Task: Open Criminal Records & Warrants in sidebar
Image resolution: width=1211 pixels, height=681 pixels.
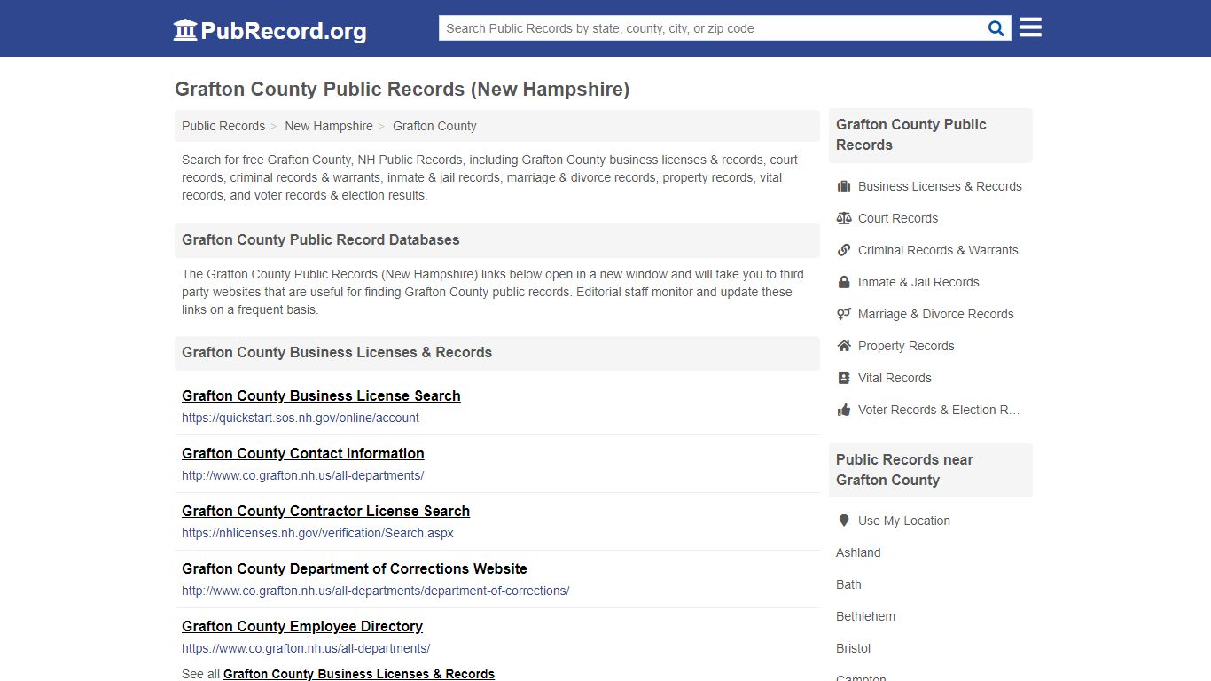Action: coord(938,250)
